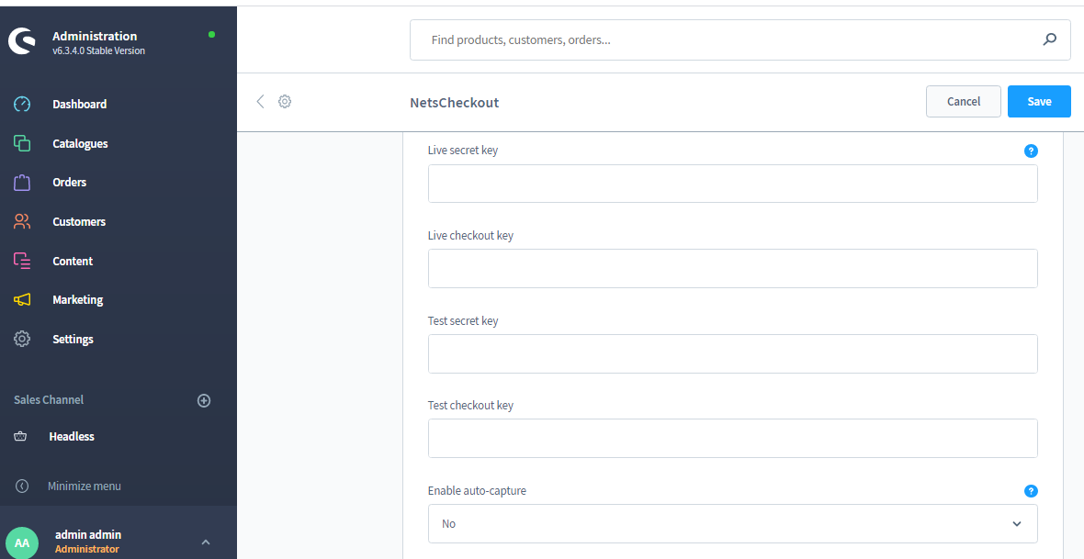1084x559 pixels.
Task: Open the Settings menu item
Action: (x=73, y=340)
